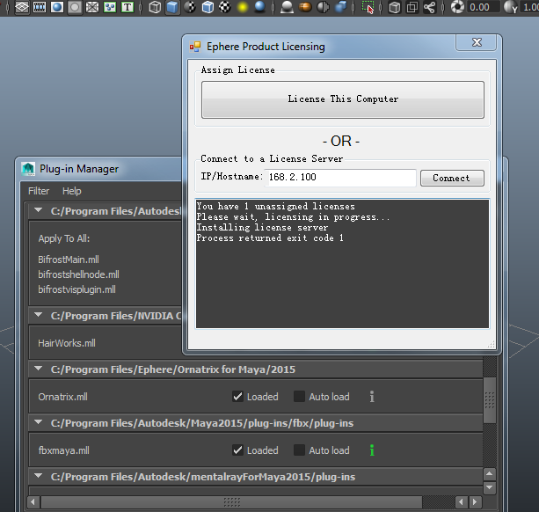Click green info icon for fbxmaya.mll
Viewport: 539px width, 512px height.
click(372, 450)
